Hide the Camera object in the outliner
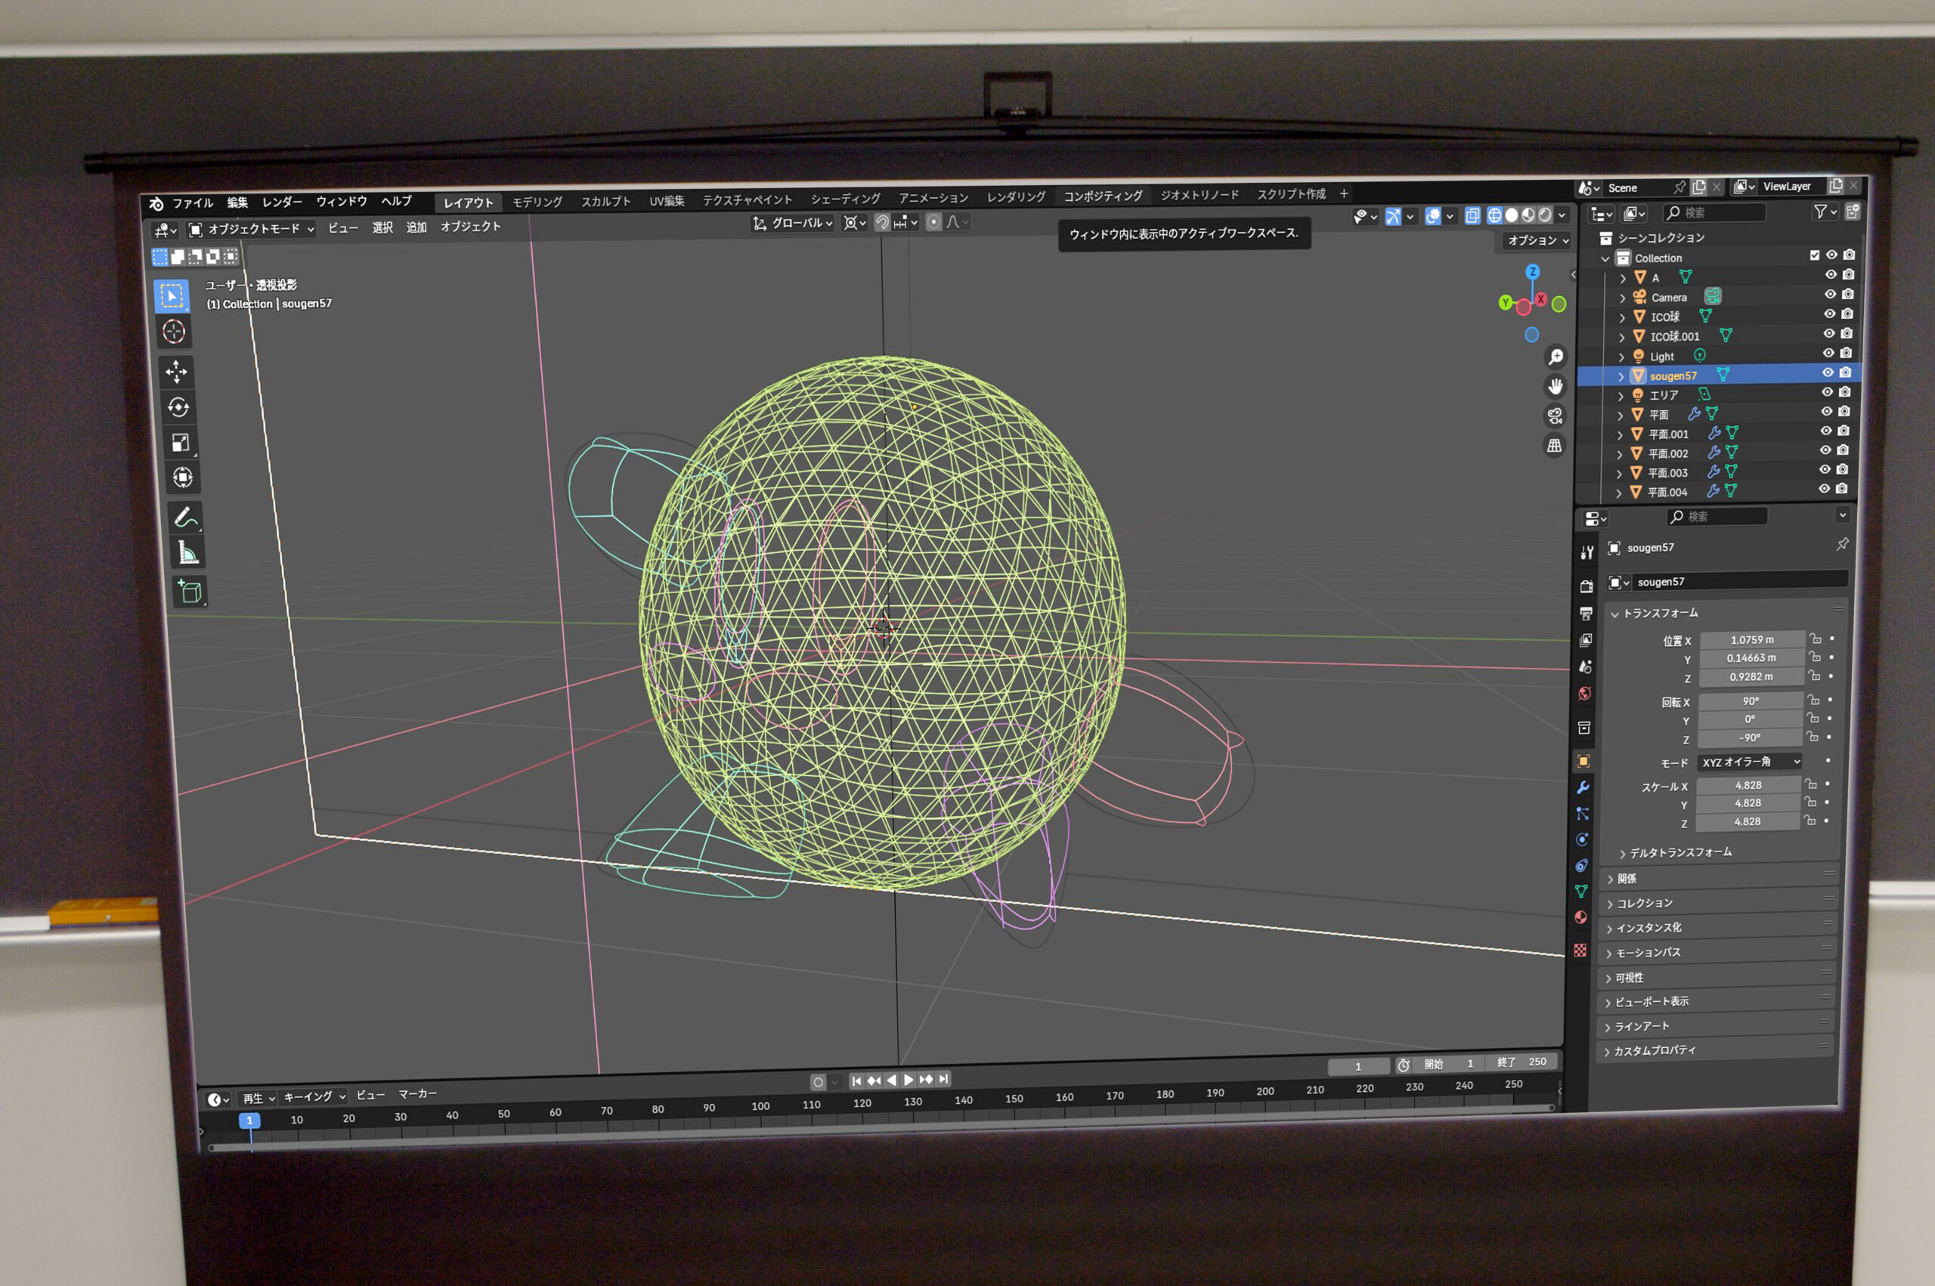The image size is (1935, 1286). point(1829,295)
